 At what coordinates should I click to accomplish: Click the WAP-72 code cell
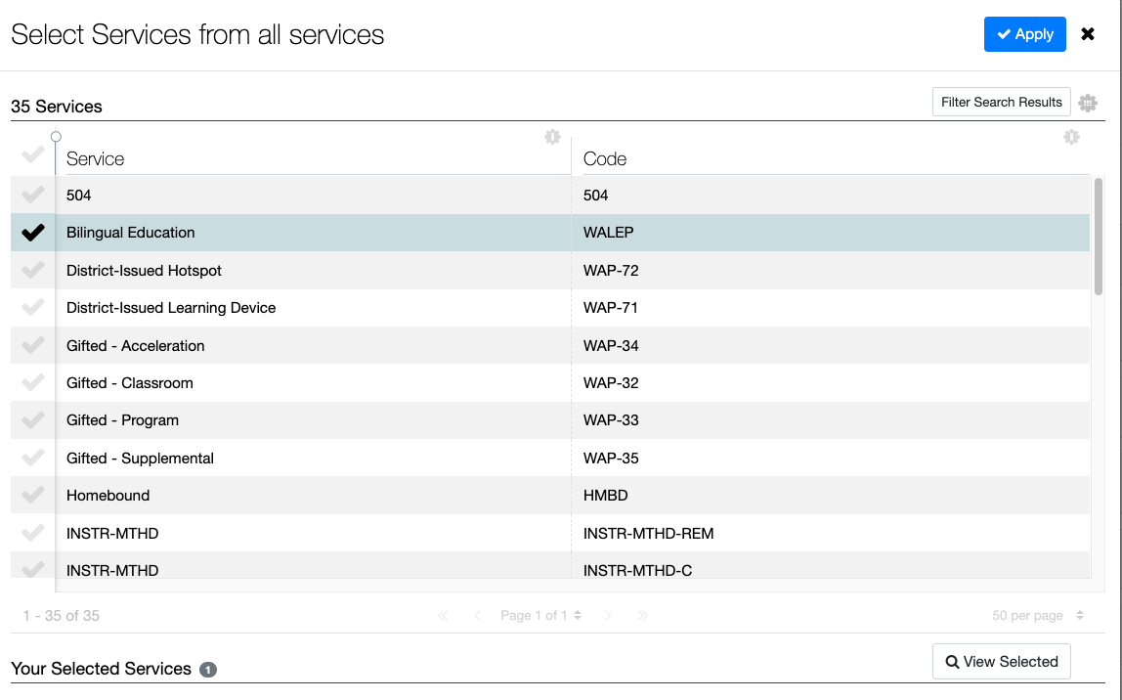(x=611, y=271)
